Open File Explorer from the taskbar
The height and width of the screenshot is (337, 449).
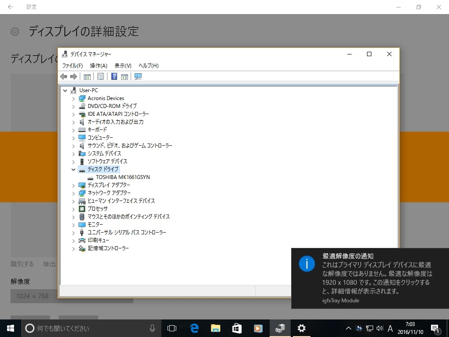click(x=216, y=328)
